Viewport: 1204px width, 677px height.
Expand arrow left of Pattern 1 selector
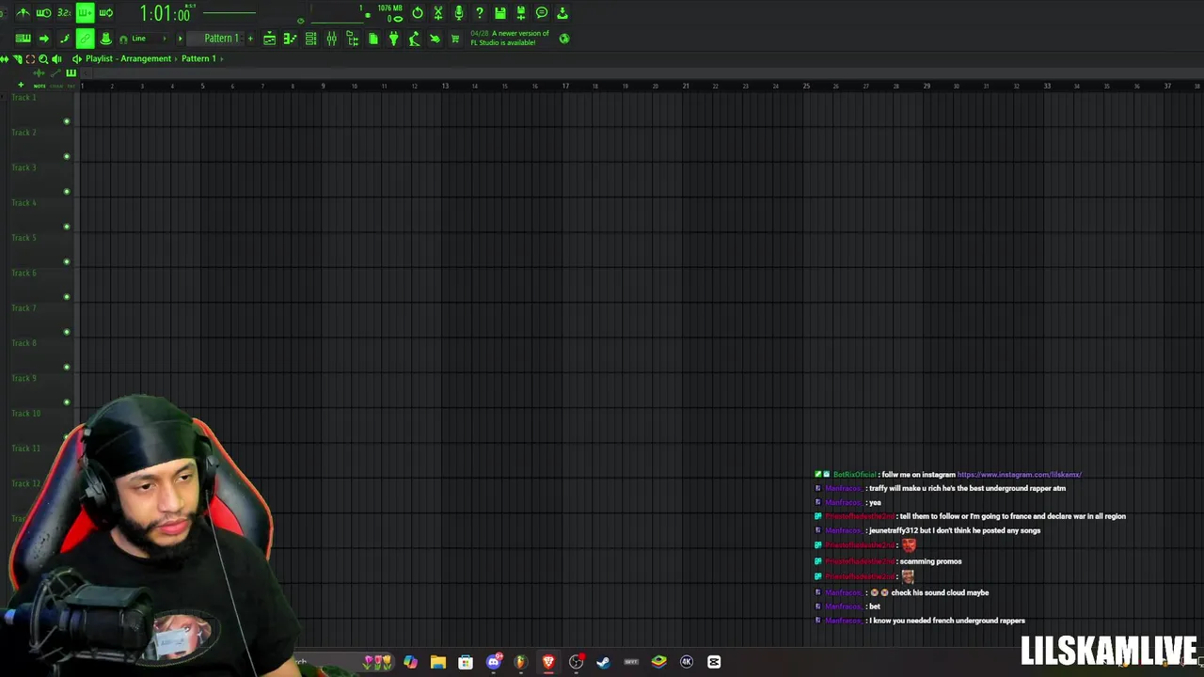tap(180, 39)
